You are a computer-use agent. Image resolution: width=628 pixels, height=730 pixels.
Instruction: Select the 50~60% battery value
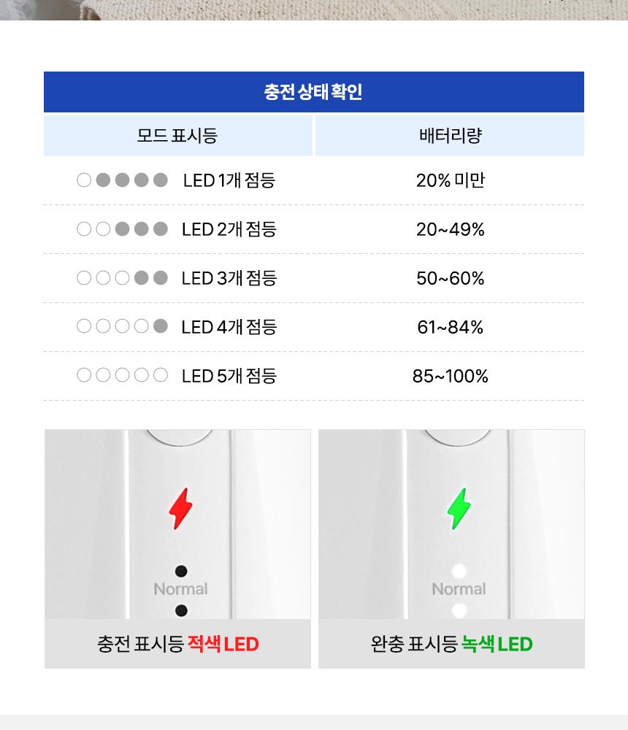(x=450, y=278)
